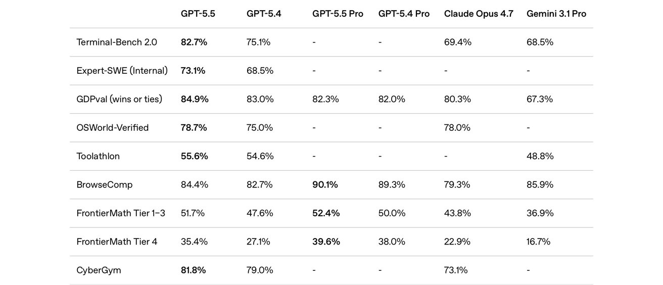This screenshot has width=663, height=285.
Task: Click the FrontierMath Tier 1–3 row label
Action: 121,213
